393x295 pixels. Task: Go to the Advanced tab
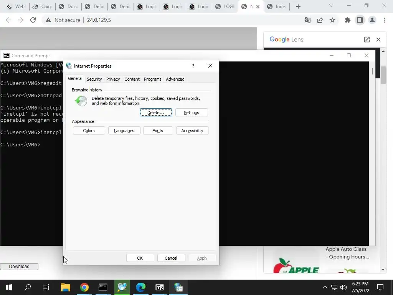point(175,79)
